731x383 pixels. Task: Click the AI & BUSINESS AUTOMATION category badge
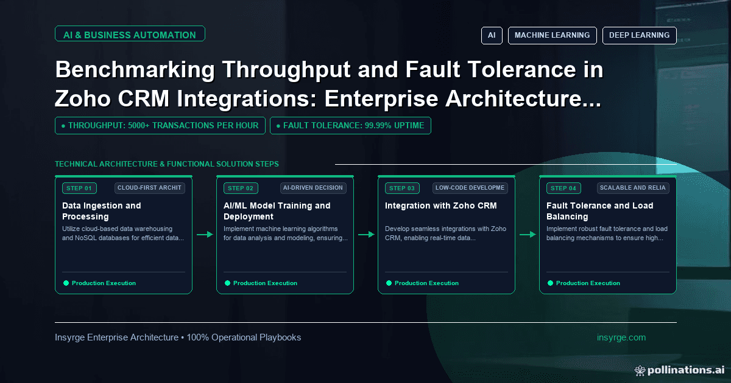click(130, 35)
